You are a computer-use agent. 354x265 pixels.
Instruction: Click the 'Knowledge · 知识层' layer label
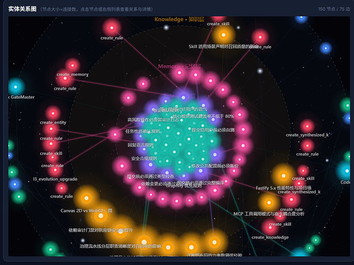[179, 20]
